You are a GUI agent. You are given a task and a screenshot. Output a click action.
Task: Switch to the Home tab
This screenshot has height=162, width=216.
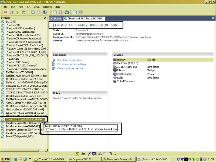pos(56,19)
